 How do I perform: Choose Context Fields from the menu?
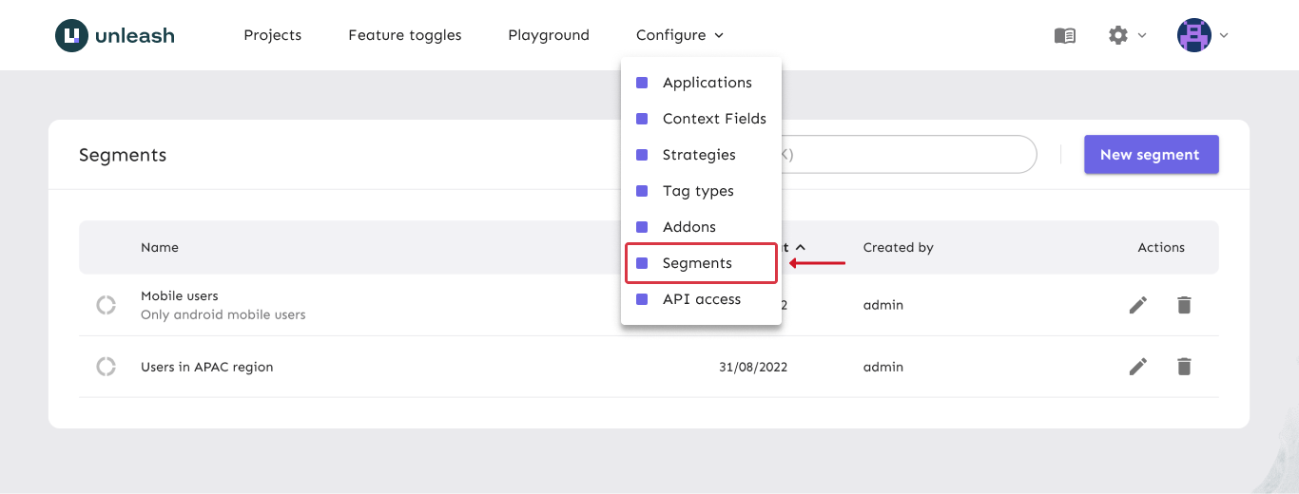pos(713,119)
